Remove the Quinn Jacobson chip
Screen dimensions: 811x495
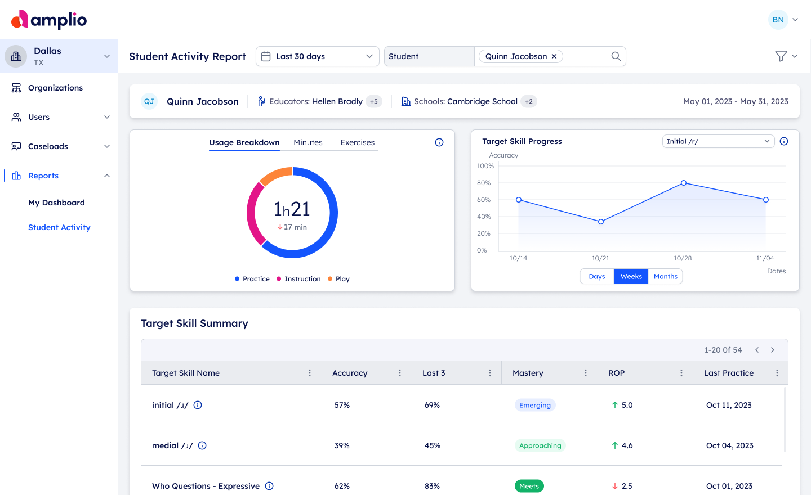click(x=554, y=56)
